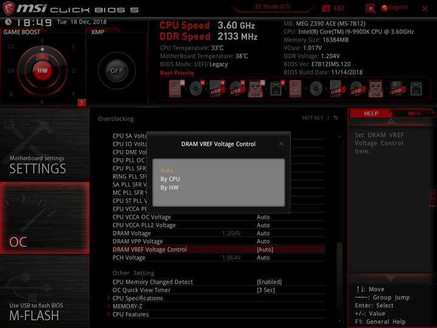Viewport: 437px width, 328px height.
Task: Expand the CPU Specifications submenu arrow
Action: pos(109,298)
